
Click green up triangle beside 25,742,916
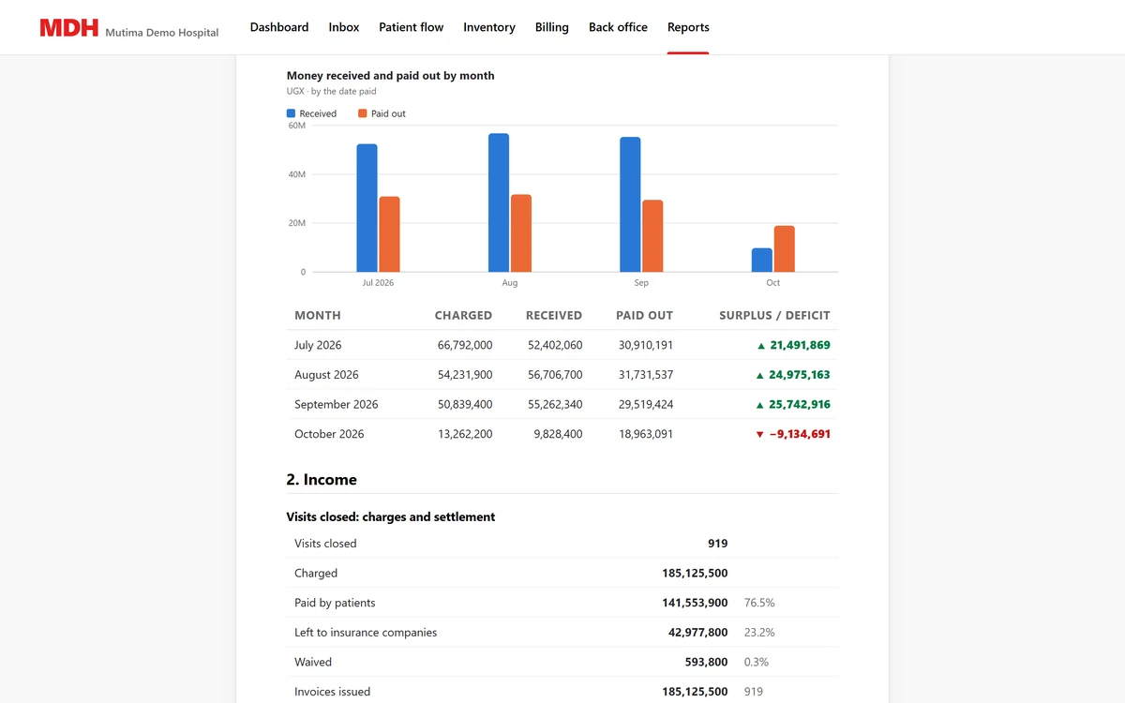pos(761,405)
